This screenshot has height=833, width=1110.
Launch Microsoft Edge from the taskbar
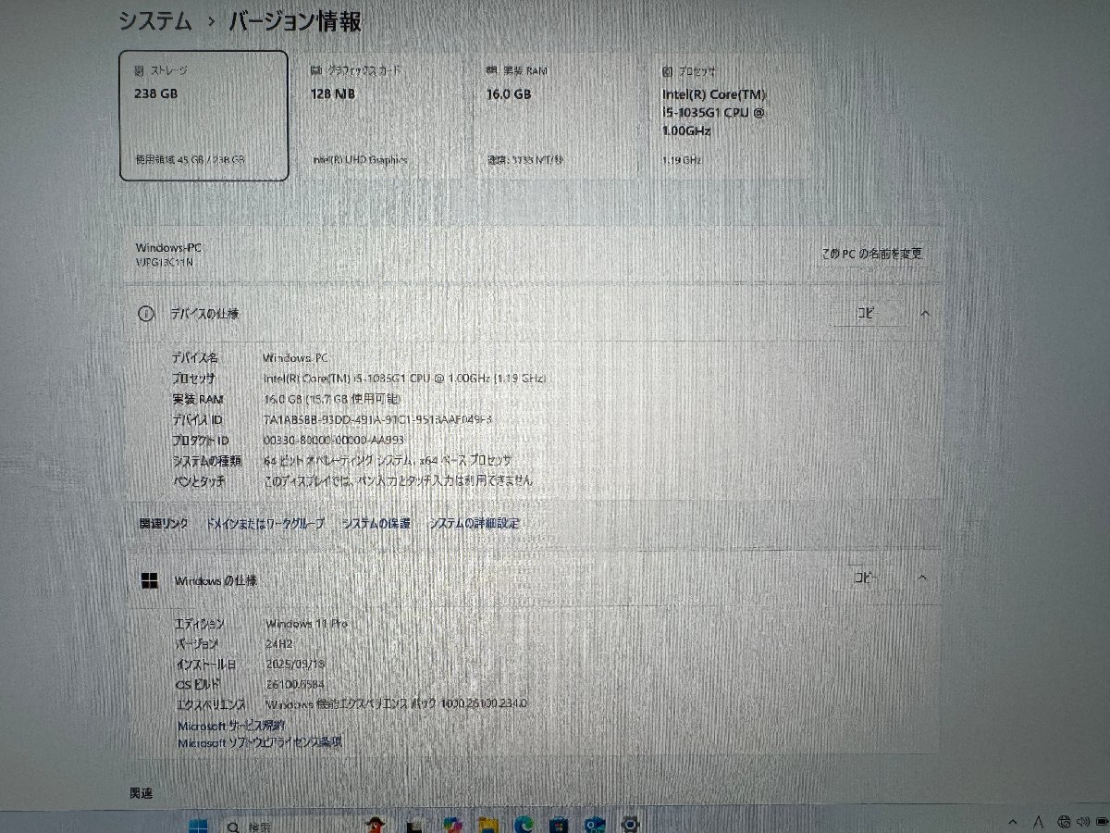tap(524, 825)
